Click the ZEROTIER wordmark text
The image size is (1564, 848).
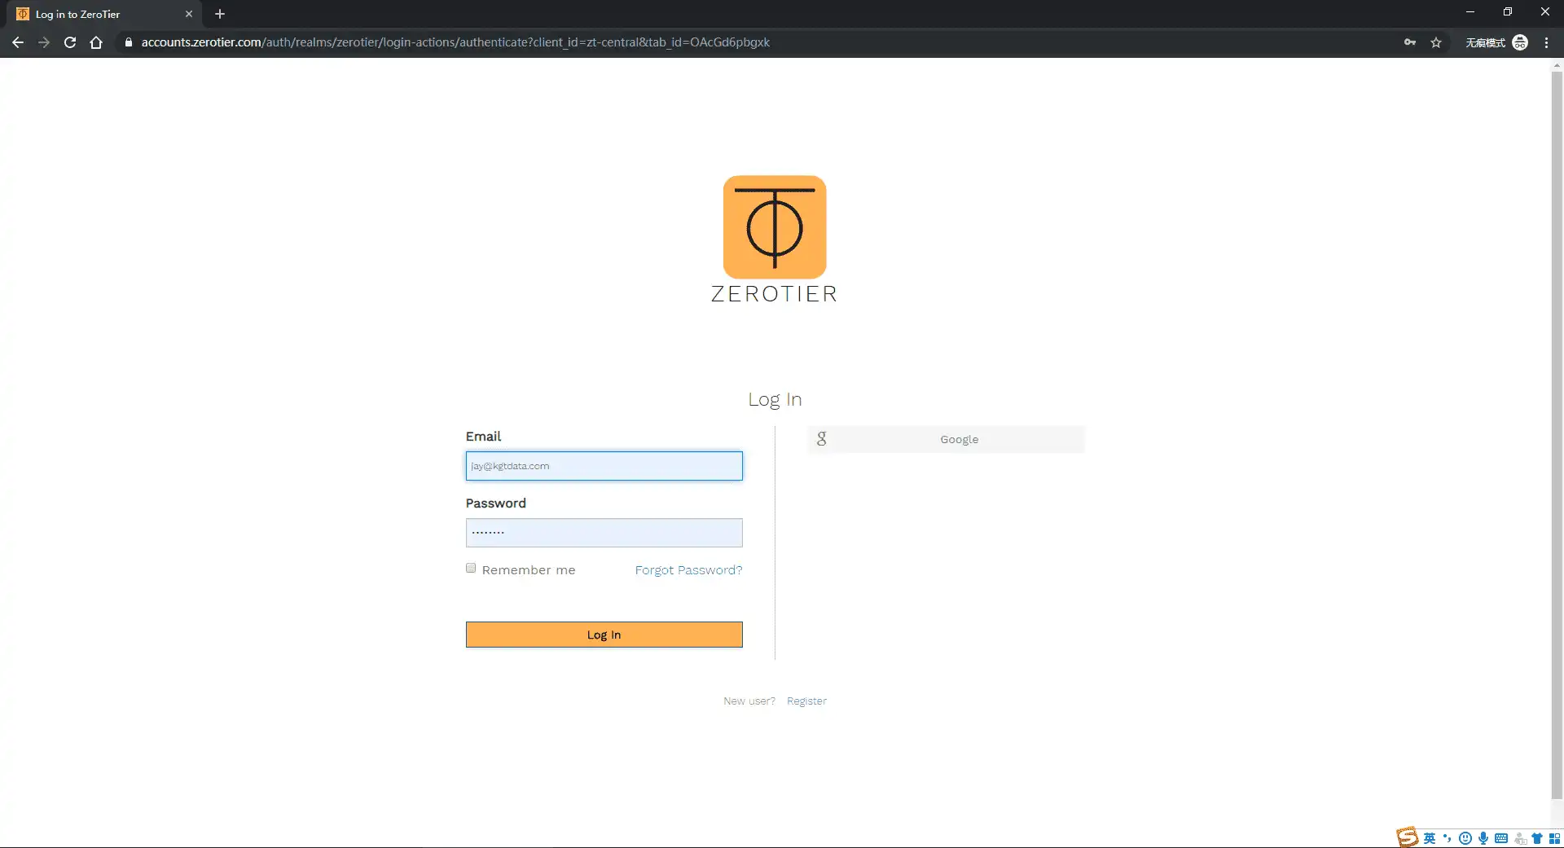tap(774, 294)
